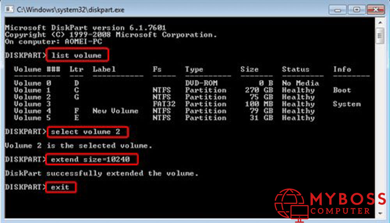Click the 'Status' column header
The image size is (390, 223).
pos(295,69)
